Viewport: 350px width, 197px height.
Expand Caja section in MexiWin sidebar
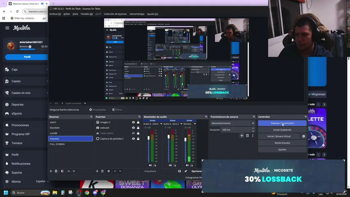coord(26,69)
